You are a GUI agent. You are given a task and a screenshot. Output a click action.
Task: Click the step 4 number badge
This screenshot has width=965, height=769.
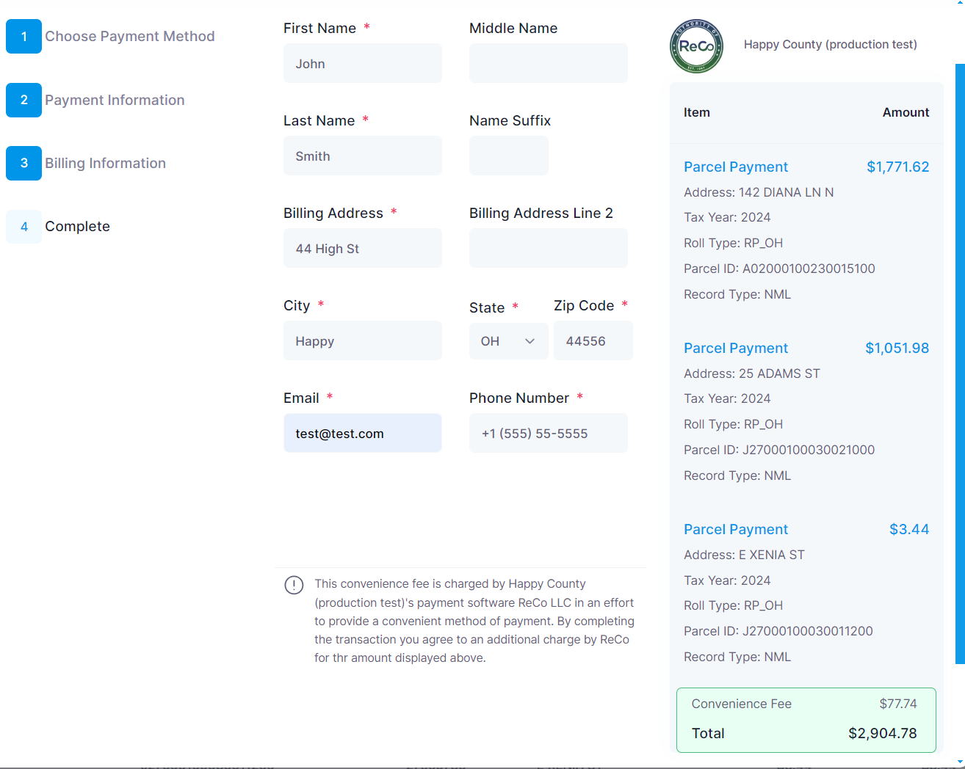tap(24, 227)
